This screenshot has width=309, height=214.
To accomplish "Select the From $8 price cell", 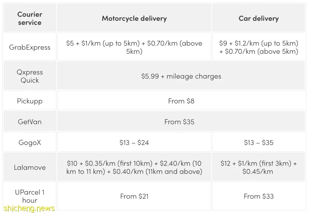I will pos(181,101).
